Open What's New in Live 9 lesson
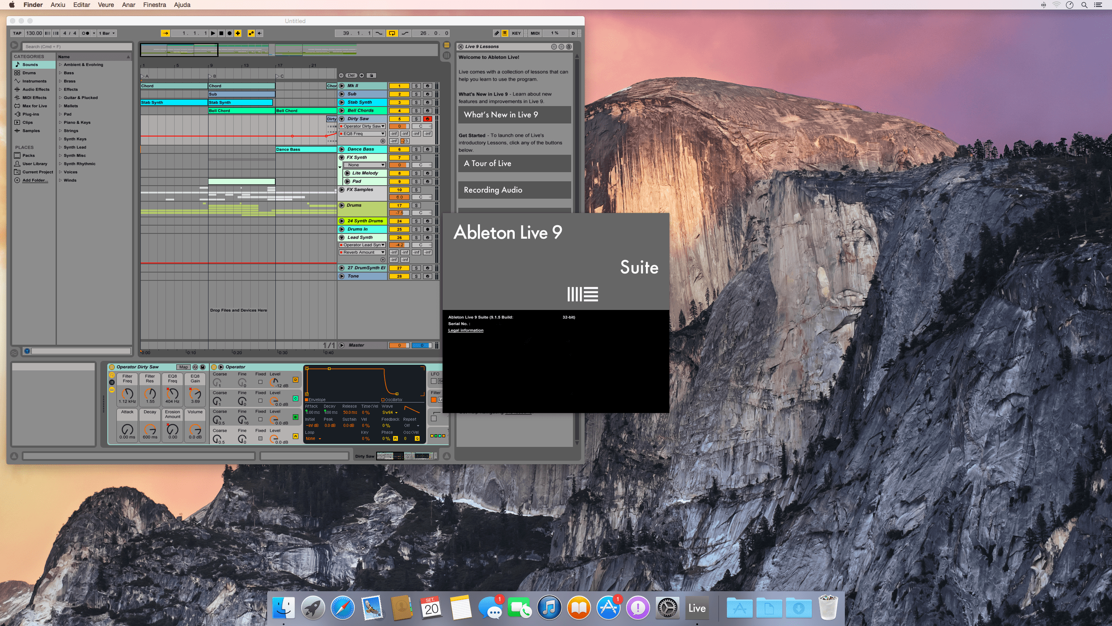 [x=514, y=115]
